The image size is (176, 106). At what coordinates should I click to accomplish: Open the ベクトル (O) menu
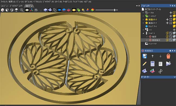click(38, 2)
